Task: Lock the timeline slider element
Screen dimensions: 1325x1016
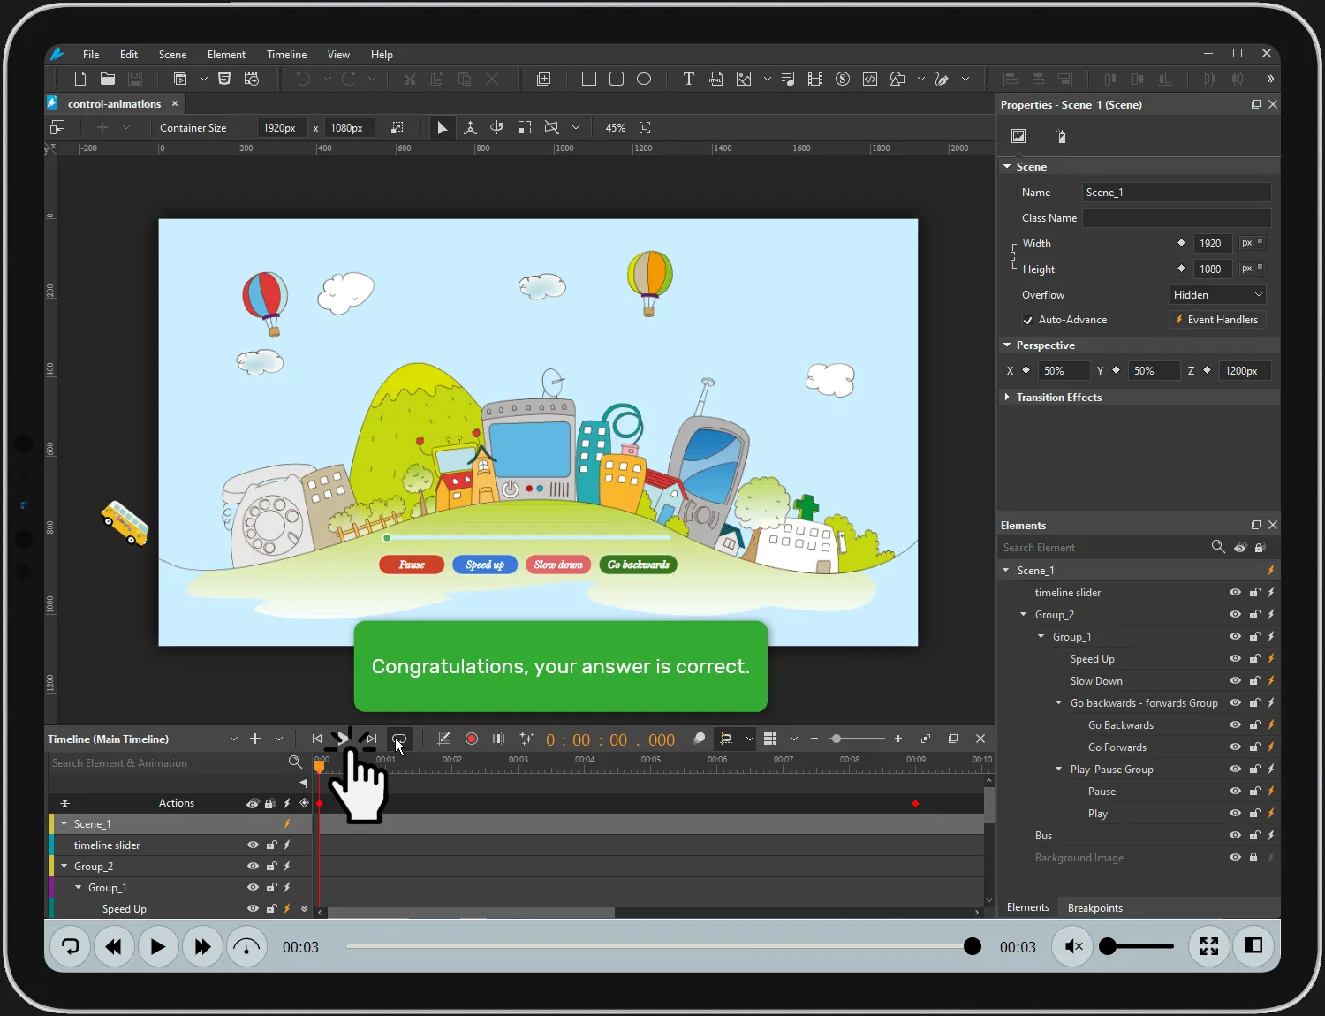Action: (x=1254, y=592)
